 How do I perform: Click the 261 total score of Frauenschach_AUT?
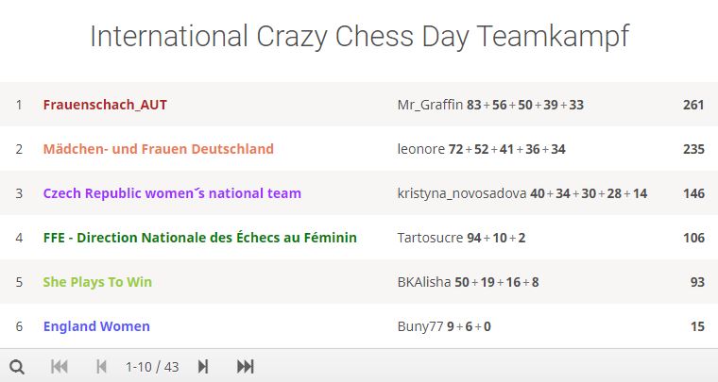pyautogui.click(x=693, y=105)
